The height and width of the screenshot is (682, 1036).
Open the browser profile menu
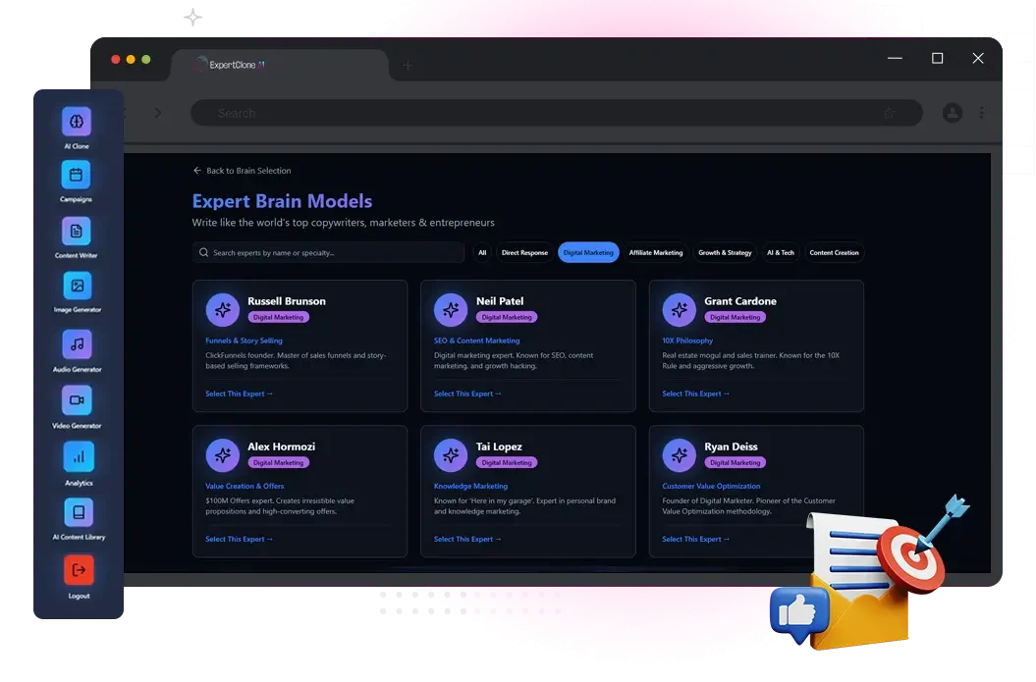pyautogui.click(x=952, y=113)
